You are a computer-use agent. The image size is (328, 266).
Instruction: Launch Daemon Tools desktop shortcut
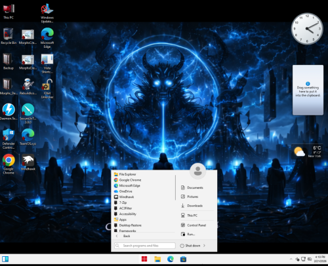[x=9, y=112]
